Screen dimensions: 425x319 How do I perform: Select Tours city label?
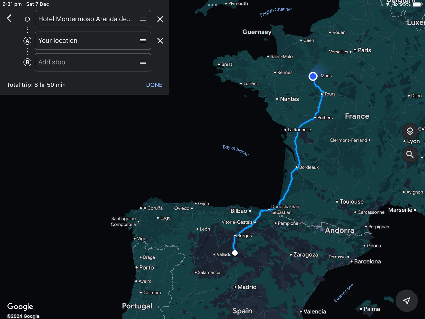pyautogui.click(x=330, y=94)
